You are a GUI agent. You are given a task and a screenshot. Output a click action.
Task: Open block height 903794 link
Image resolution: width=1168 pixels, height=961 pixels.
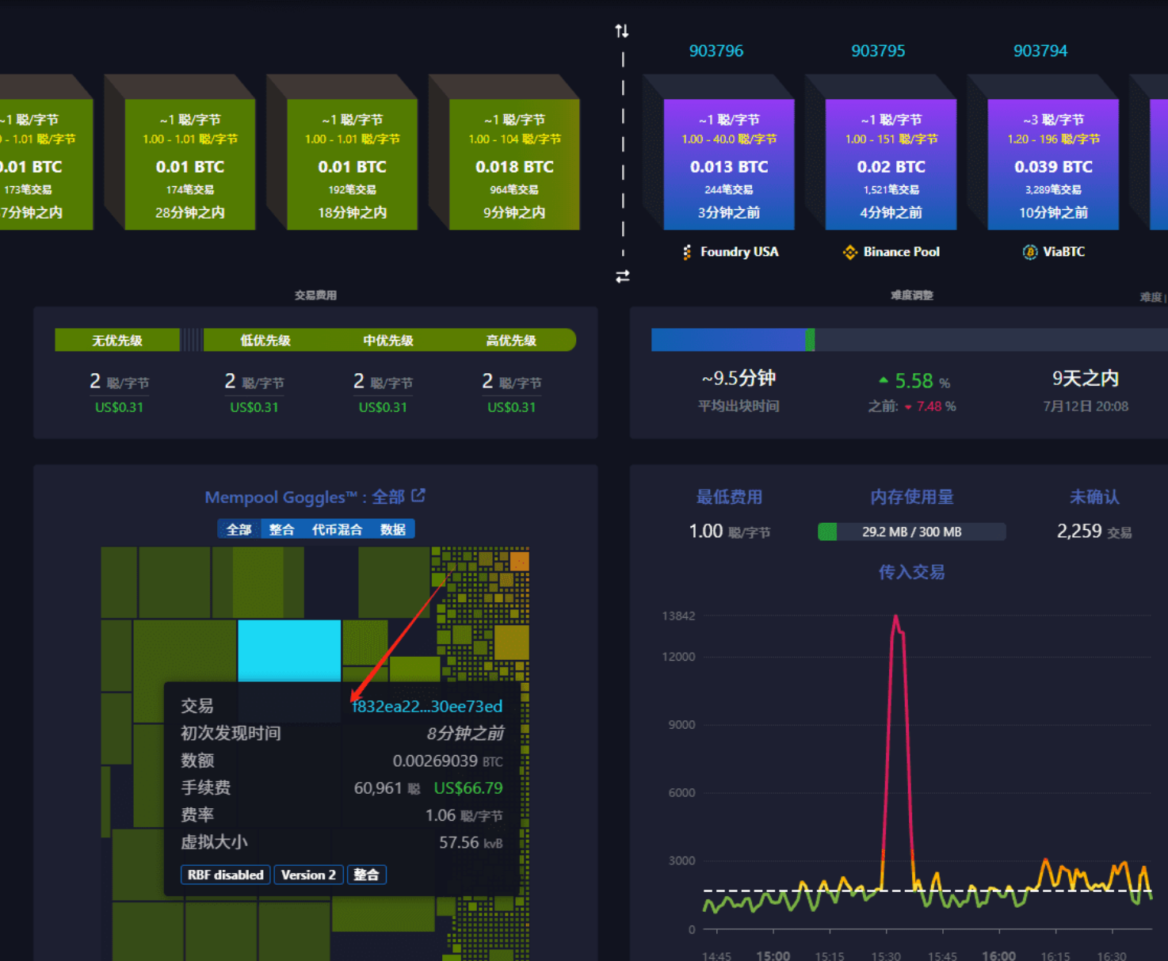(x=1040, y=51)
